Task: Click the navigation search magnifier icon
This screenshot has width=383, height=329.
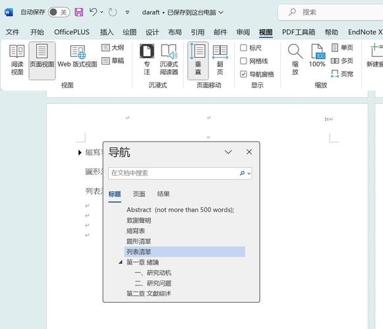Action: click(242, 173)
